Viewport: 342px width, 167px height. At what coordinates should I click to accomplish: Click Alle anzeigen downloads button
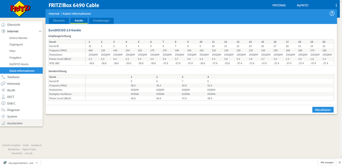point(327,163)
